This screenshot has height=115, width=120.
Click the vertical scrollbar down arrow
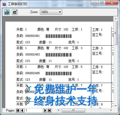tap(116, 106)
